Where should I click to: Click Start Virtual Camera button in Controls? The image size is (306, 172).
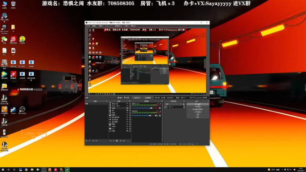tap(198, 109)
